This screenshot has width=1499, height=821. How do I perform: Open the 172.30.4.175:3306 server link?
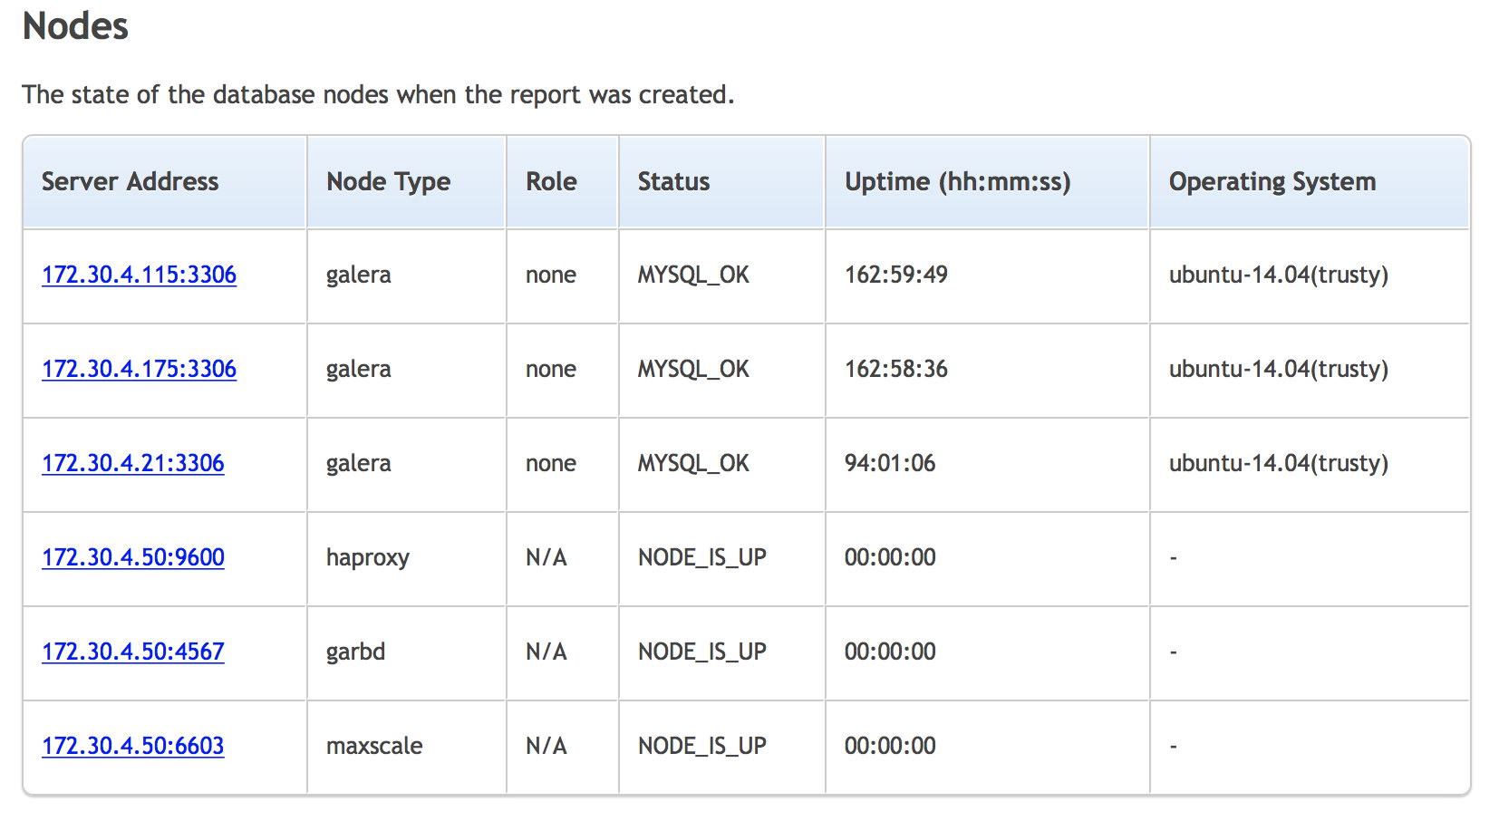(x=139, y=369)
